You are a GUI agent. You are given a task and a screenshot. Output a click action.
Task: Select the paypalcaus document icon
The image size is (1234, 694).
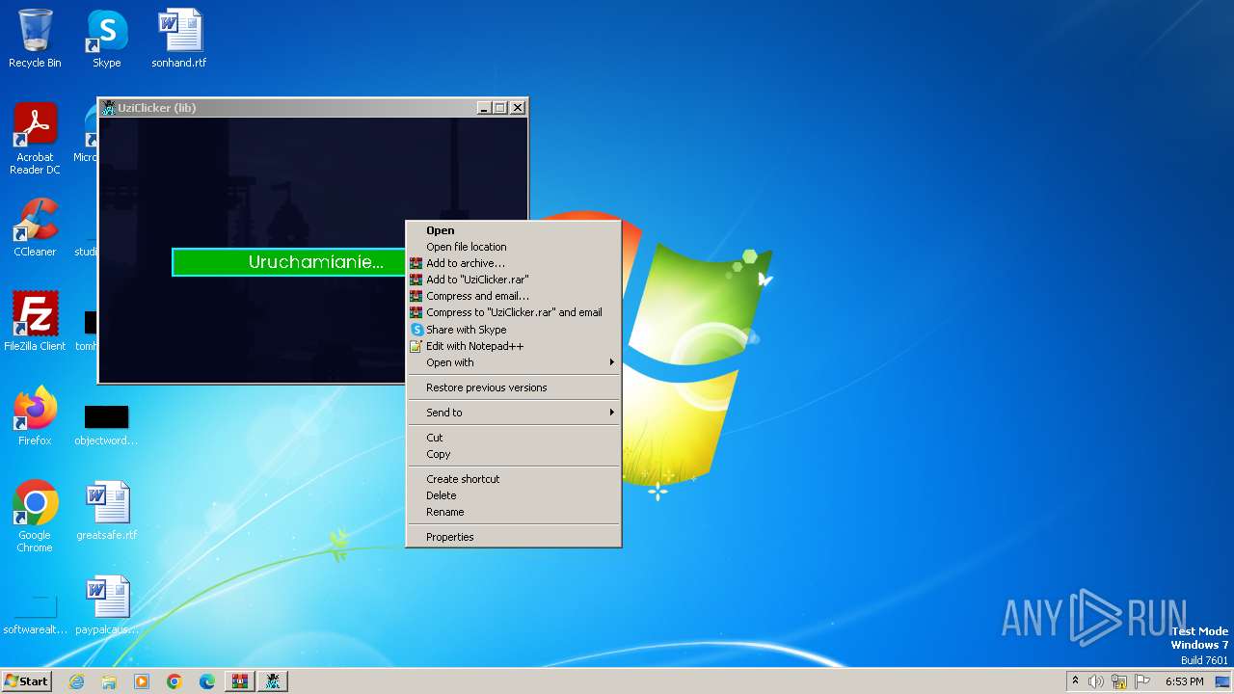[106, 605]
